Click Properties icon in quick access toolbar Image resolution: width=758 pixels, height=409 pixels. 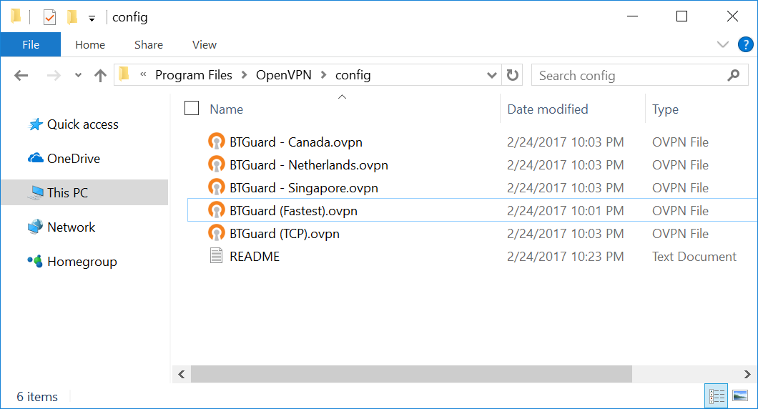point(49,17)
